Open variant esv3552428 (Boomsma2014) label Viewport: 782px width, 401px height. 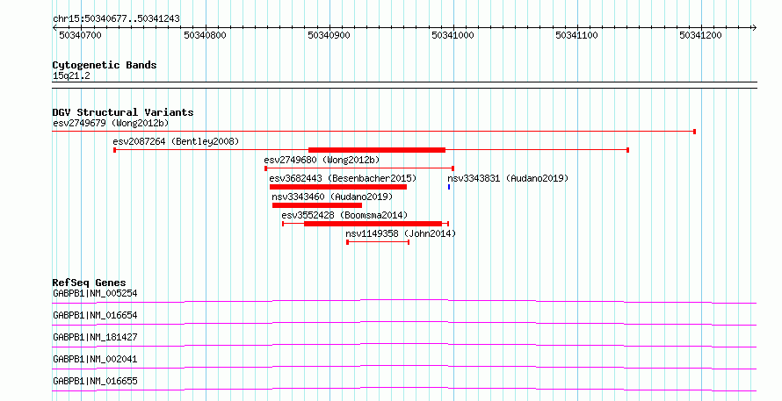pos(344,215)
